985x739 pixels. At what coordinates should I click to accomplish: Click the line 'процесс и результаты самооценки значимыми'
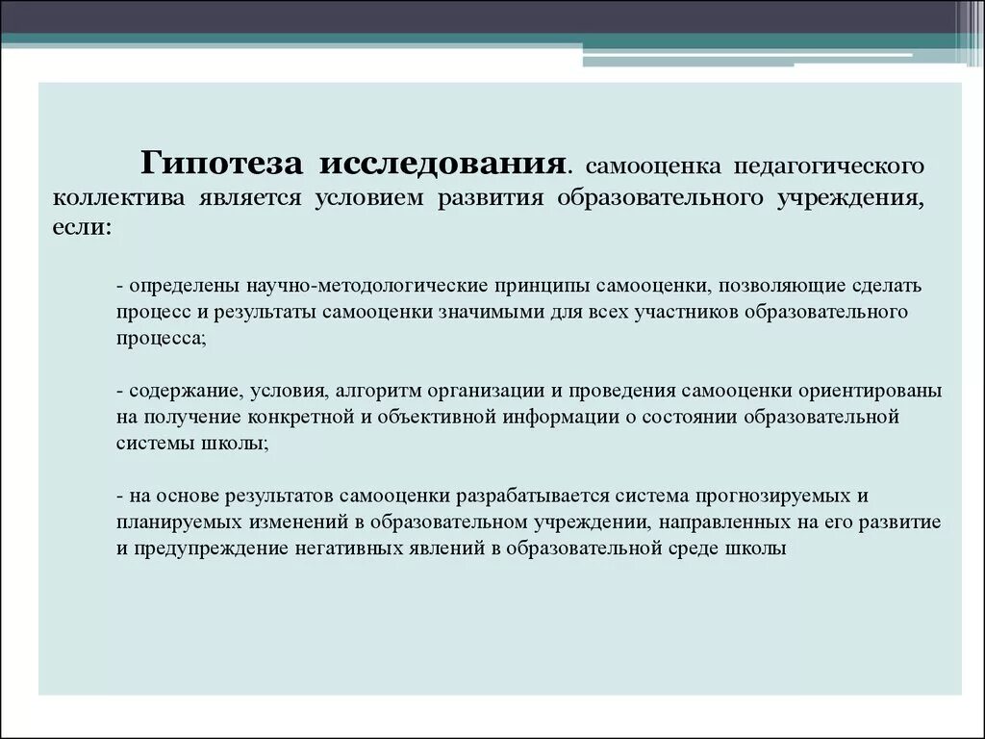512,312
